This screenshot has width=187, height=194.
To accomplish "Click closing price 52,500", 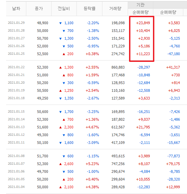I will (42, 54).
